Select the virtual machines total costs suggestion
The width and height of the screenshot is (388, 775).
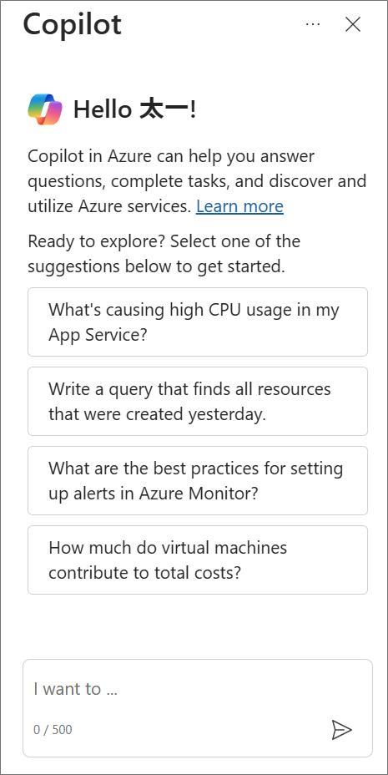198,560
